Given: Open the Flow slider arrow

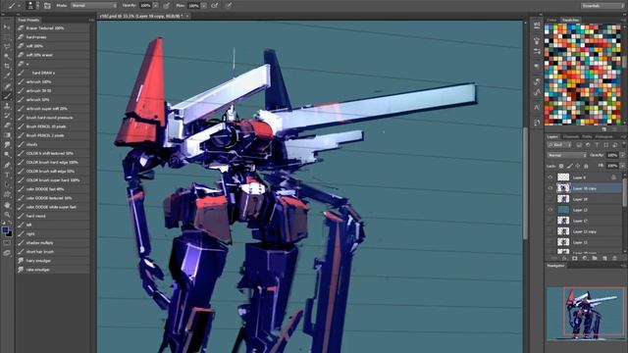Looking at the screenshot, I should point(204,6).
